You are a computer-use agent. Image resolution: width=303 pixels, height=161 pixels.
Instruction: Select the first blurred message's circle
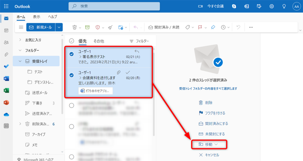pyautogui.click(x=72, y=105)
